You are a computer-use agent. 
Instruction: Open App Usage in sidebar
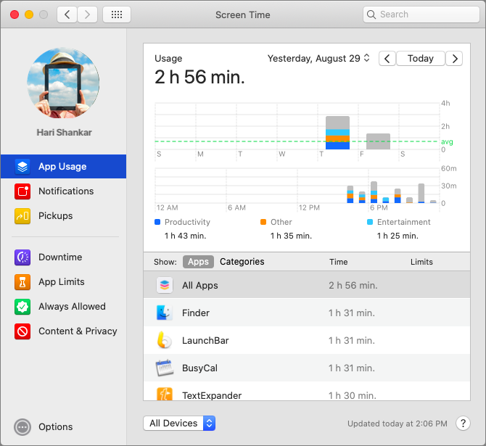[62, 166]
